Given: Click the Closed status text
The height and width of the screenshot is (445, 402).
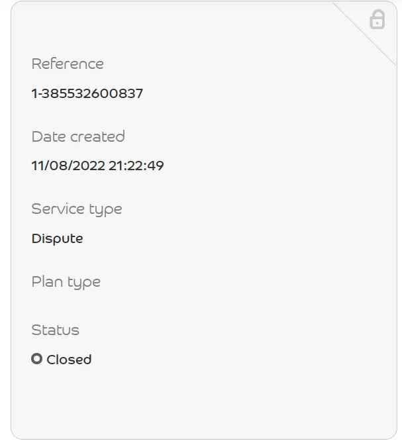Looking at the screenshot, I should [69, 360].
